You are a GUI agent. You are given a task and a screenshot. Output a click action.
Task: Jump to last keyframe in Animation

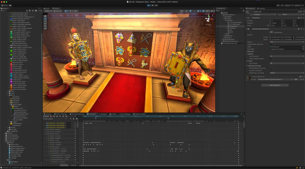tap(66, 116)
